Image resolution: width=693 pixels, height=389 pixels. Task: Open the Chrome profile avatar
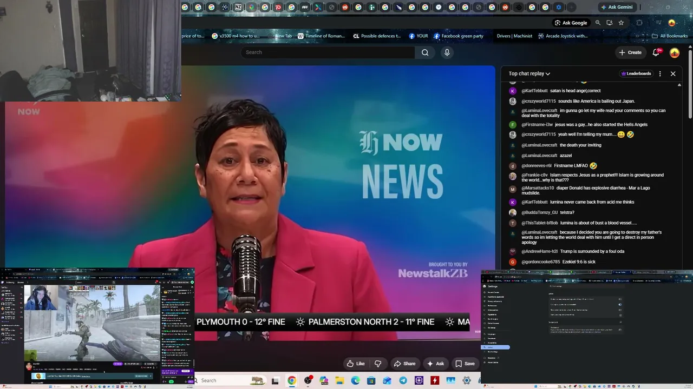coord(672,23)
